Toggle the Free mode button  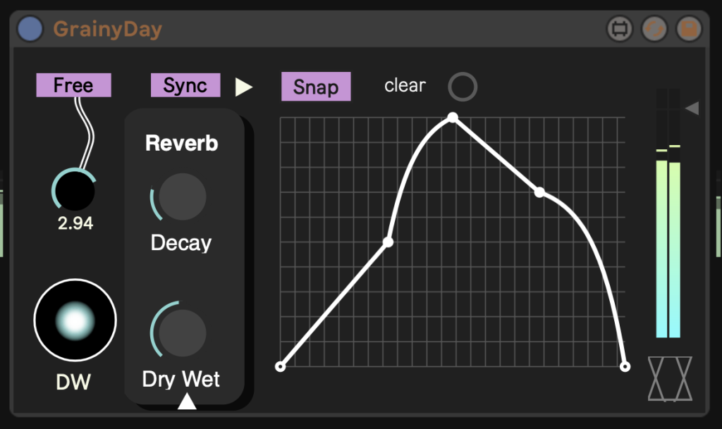(73, 85)
